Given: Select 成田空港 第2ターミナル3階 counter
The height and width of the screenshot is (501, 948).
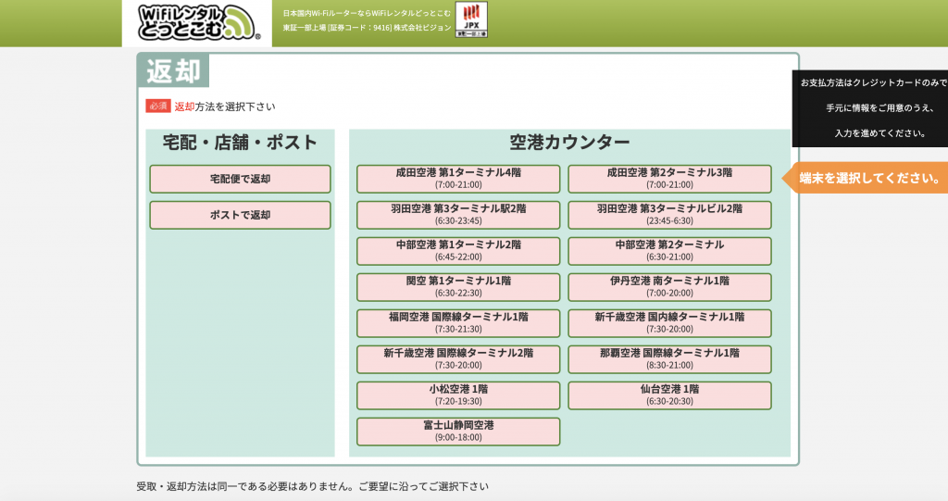Looking at the screenshot, I should [x=669, y=179].
